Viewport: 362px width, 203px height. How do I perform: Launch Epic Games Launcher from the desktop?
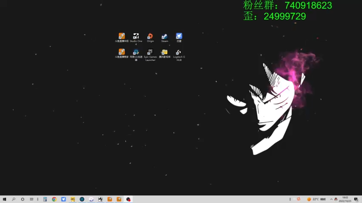(x=150, y=55)
